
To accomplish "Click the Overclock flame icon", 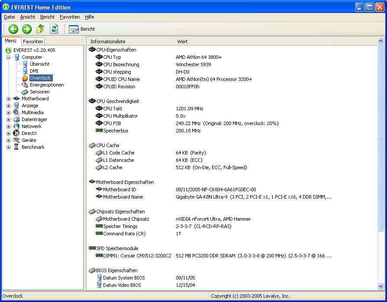I will (x=25, y=78).
